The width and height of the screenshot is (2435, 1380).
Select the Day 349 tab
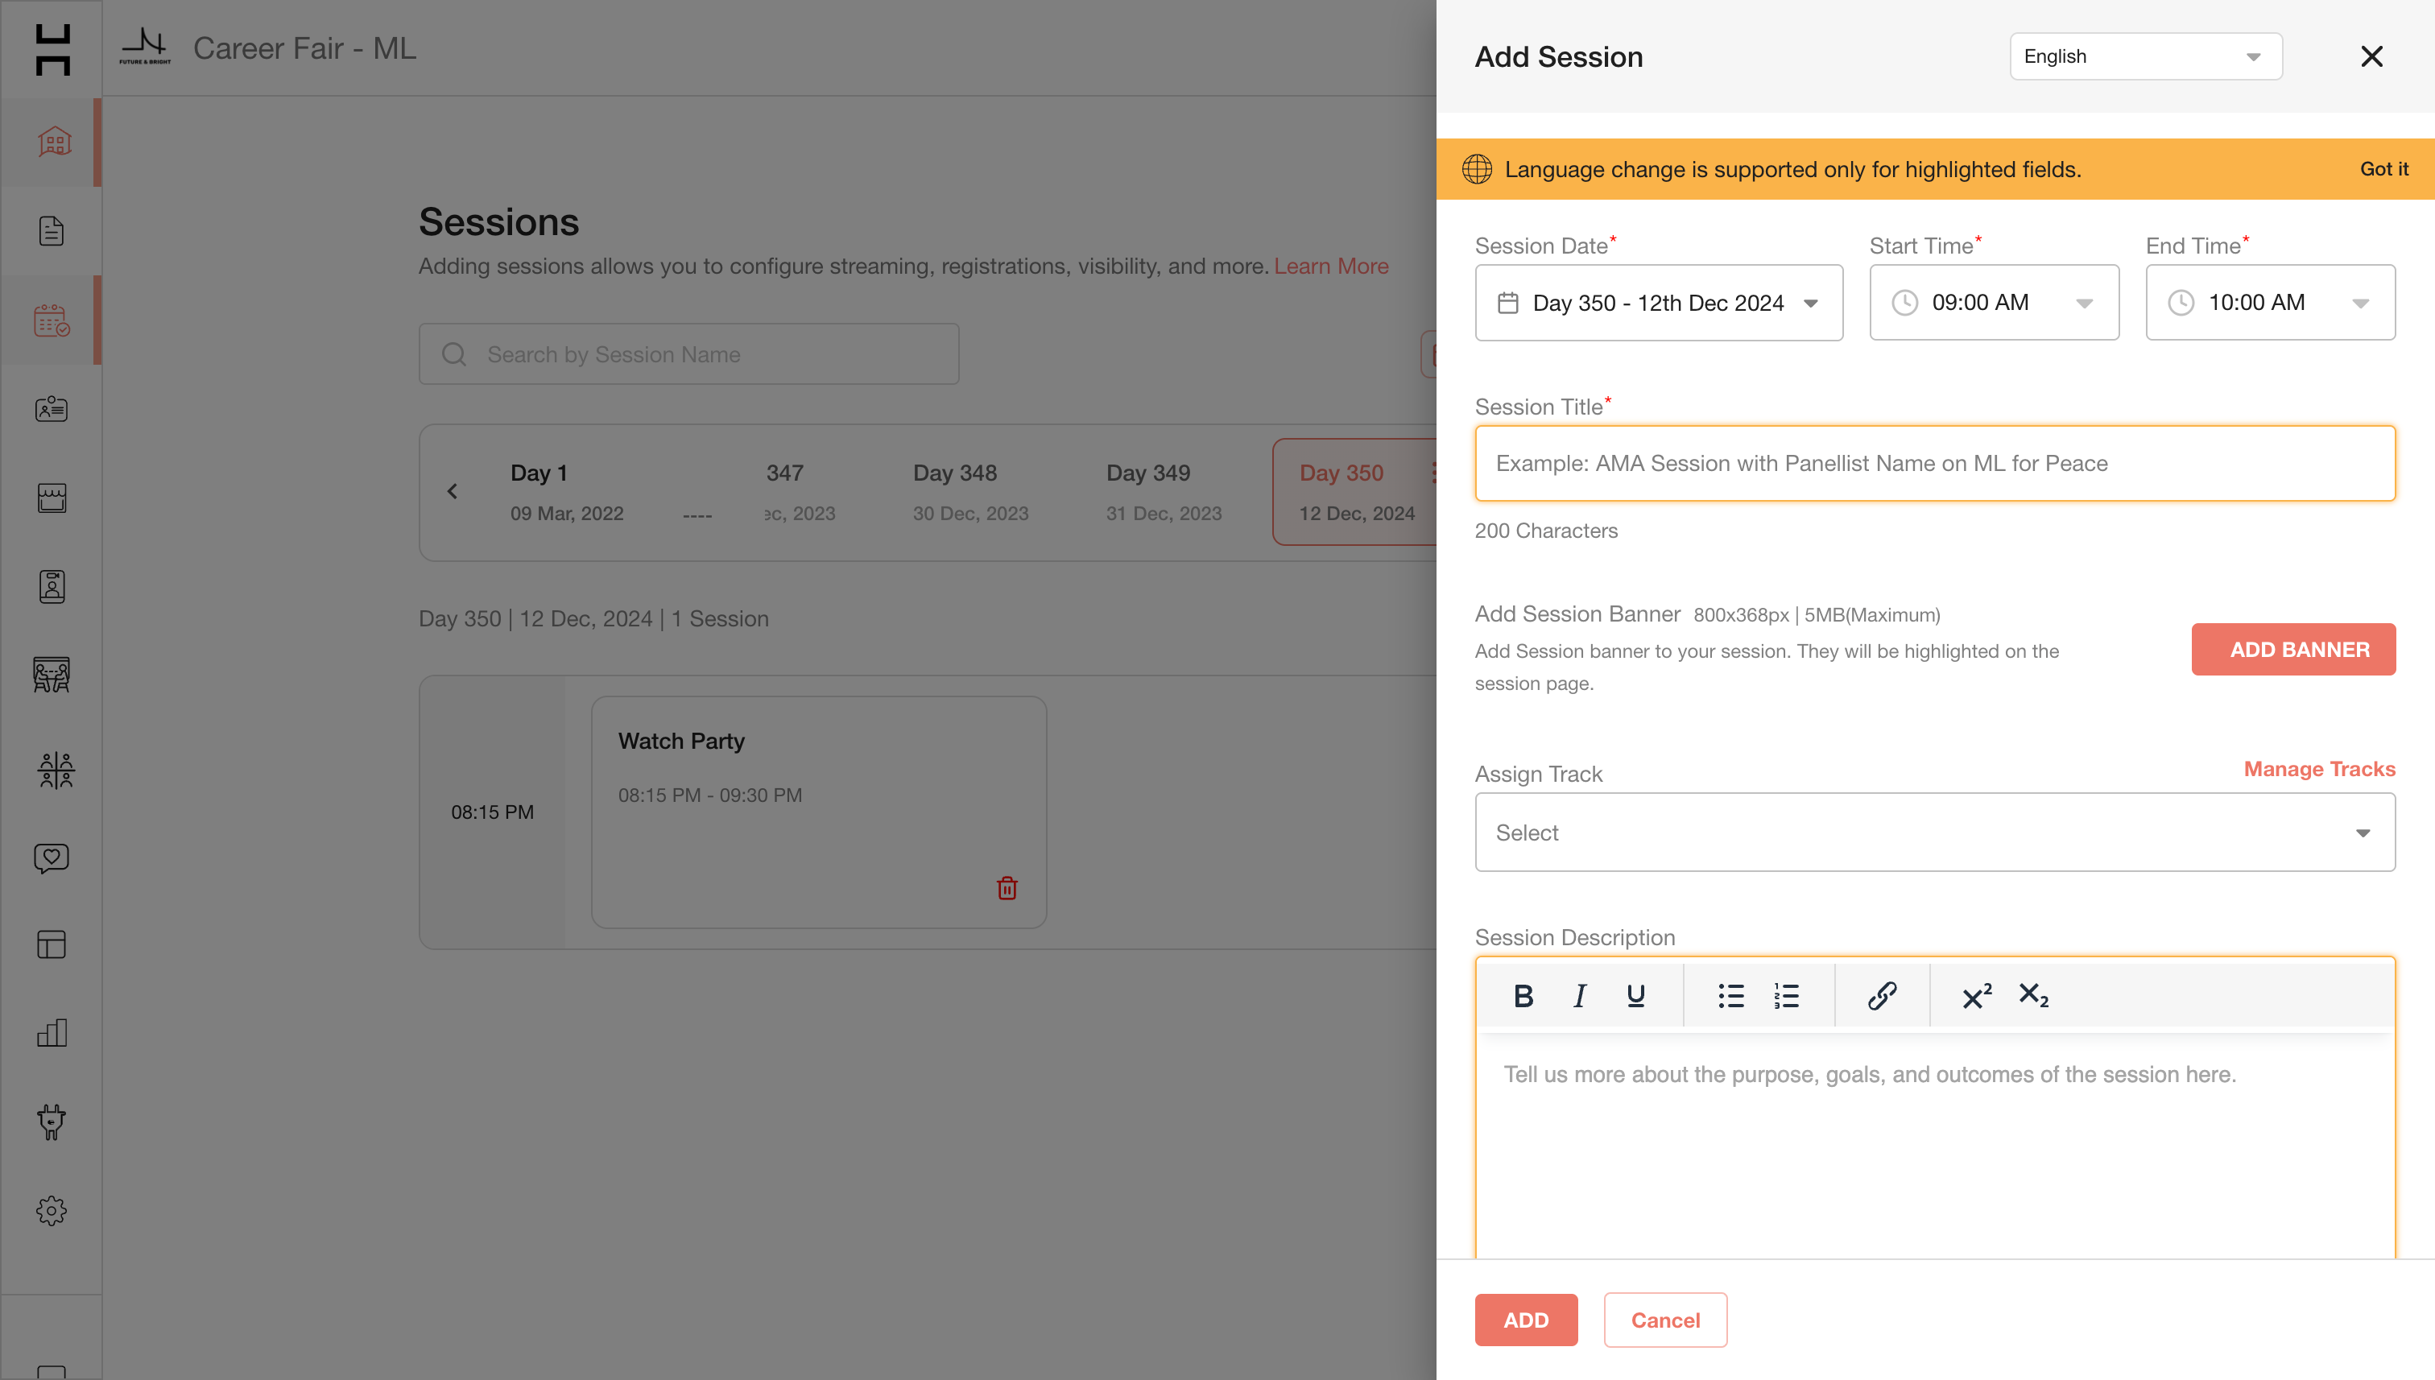1164,493
